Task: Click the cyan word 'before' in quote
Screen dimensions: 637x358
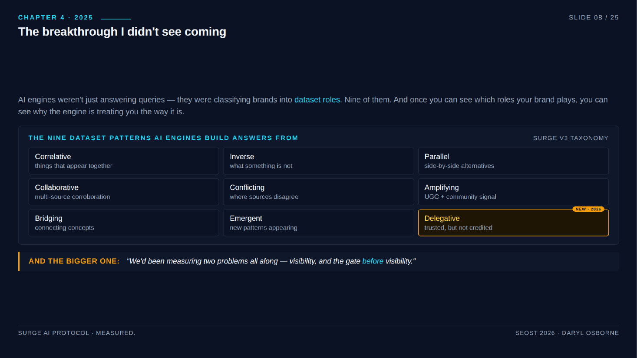Action: (373, 261)
